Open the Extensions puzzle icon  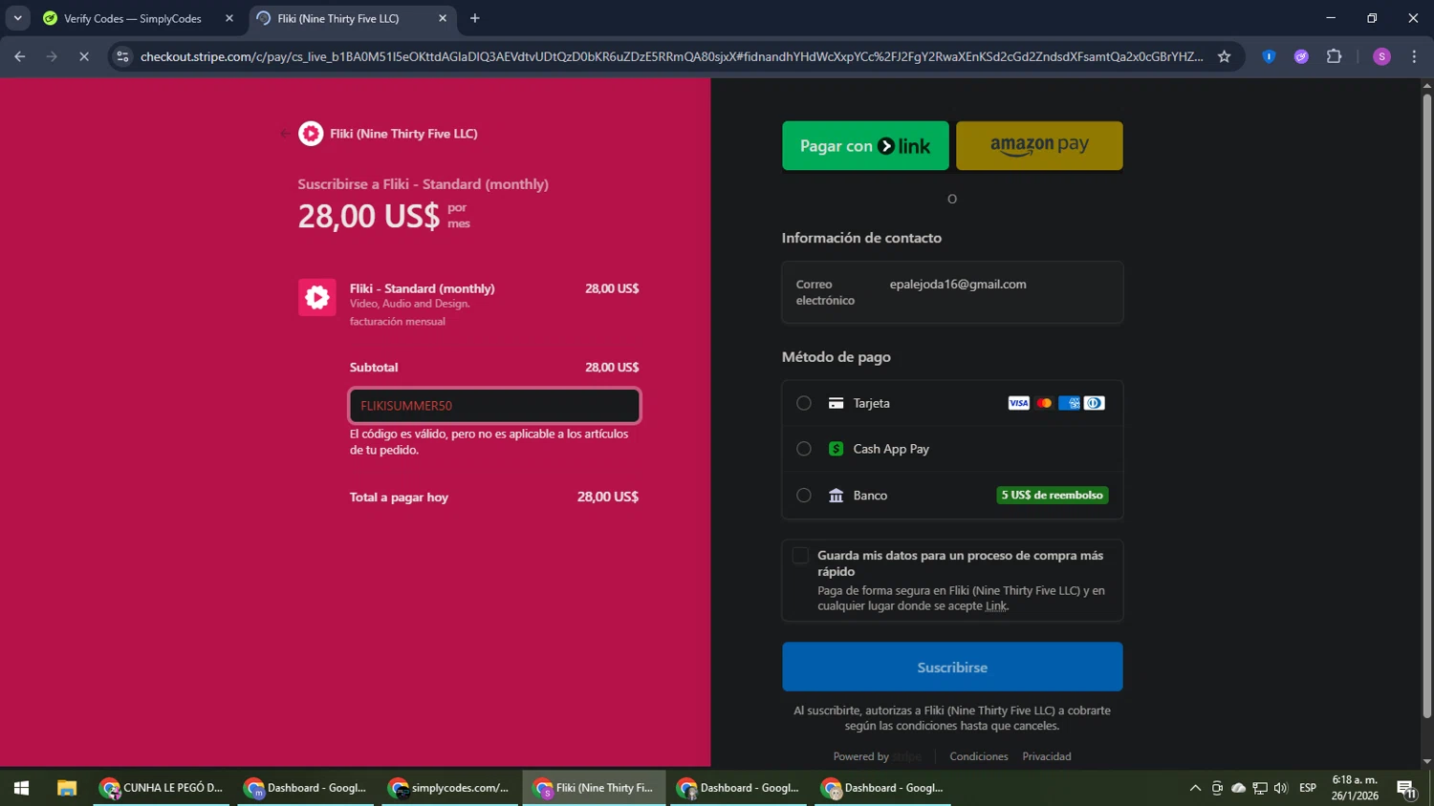coord(1335,56)
